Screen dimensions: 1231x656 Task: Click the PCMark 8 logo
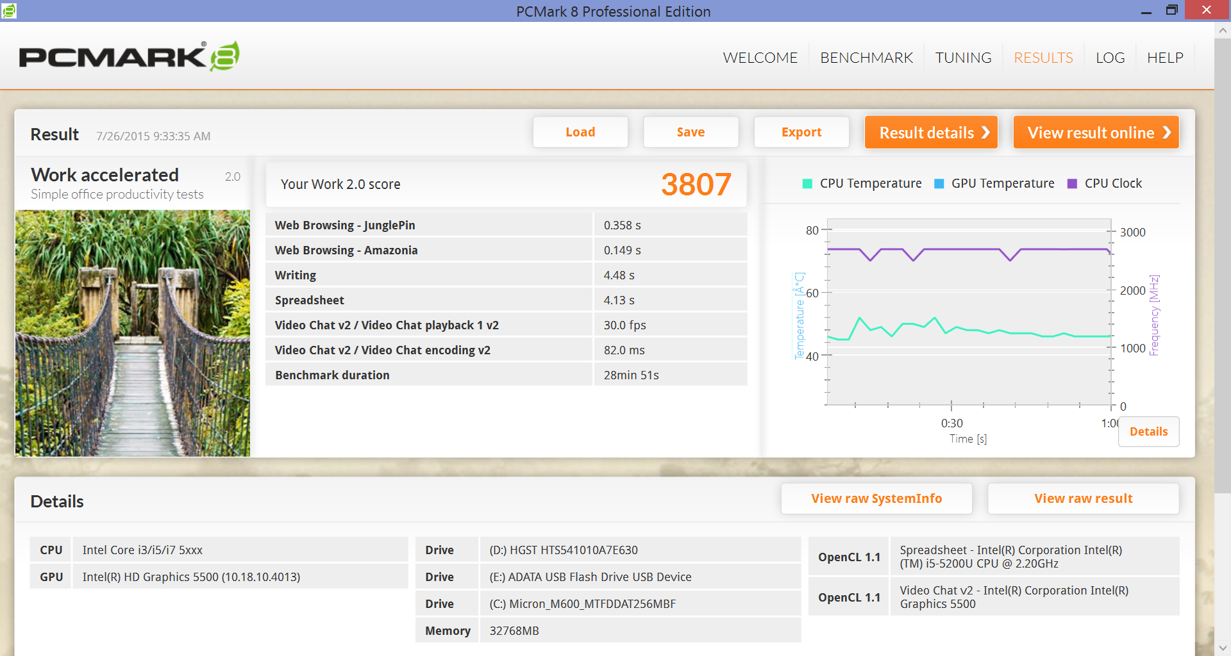point(130,56)
